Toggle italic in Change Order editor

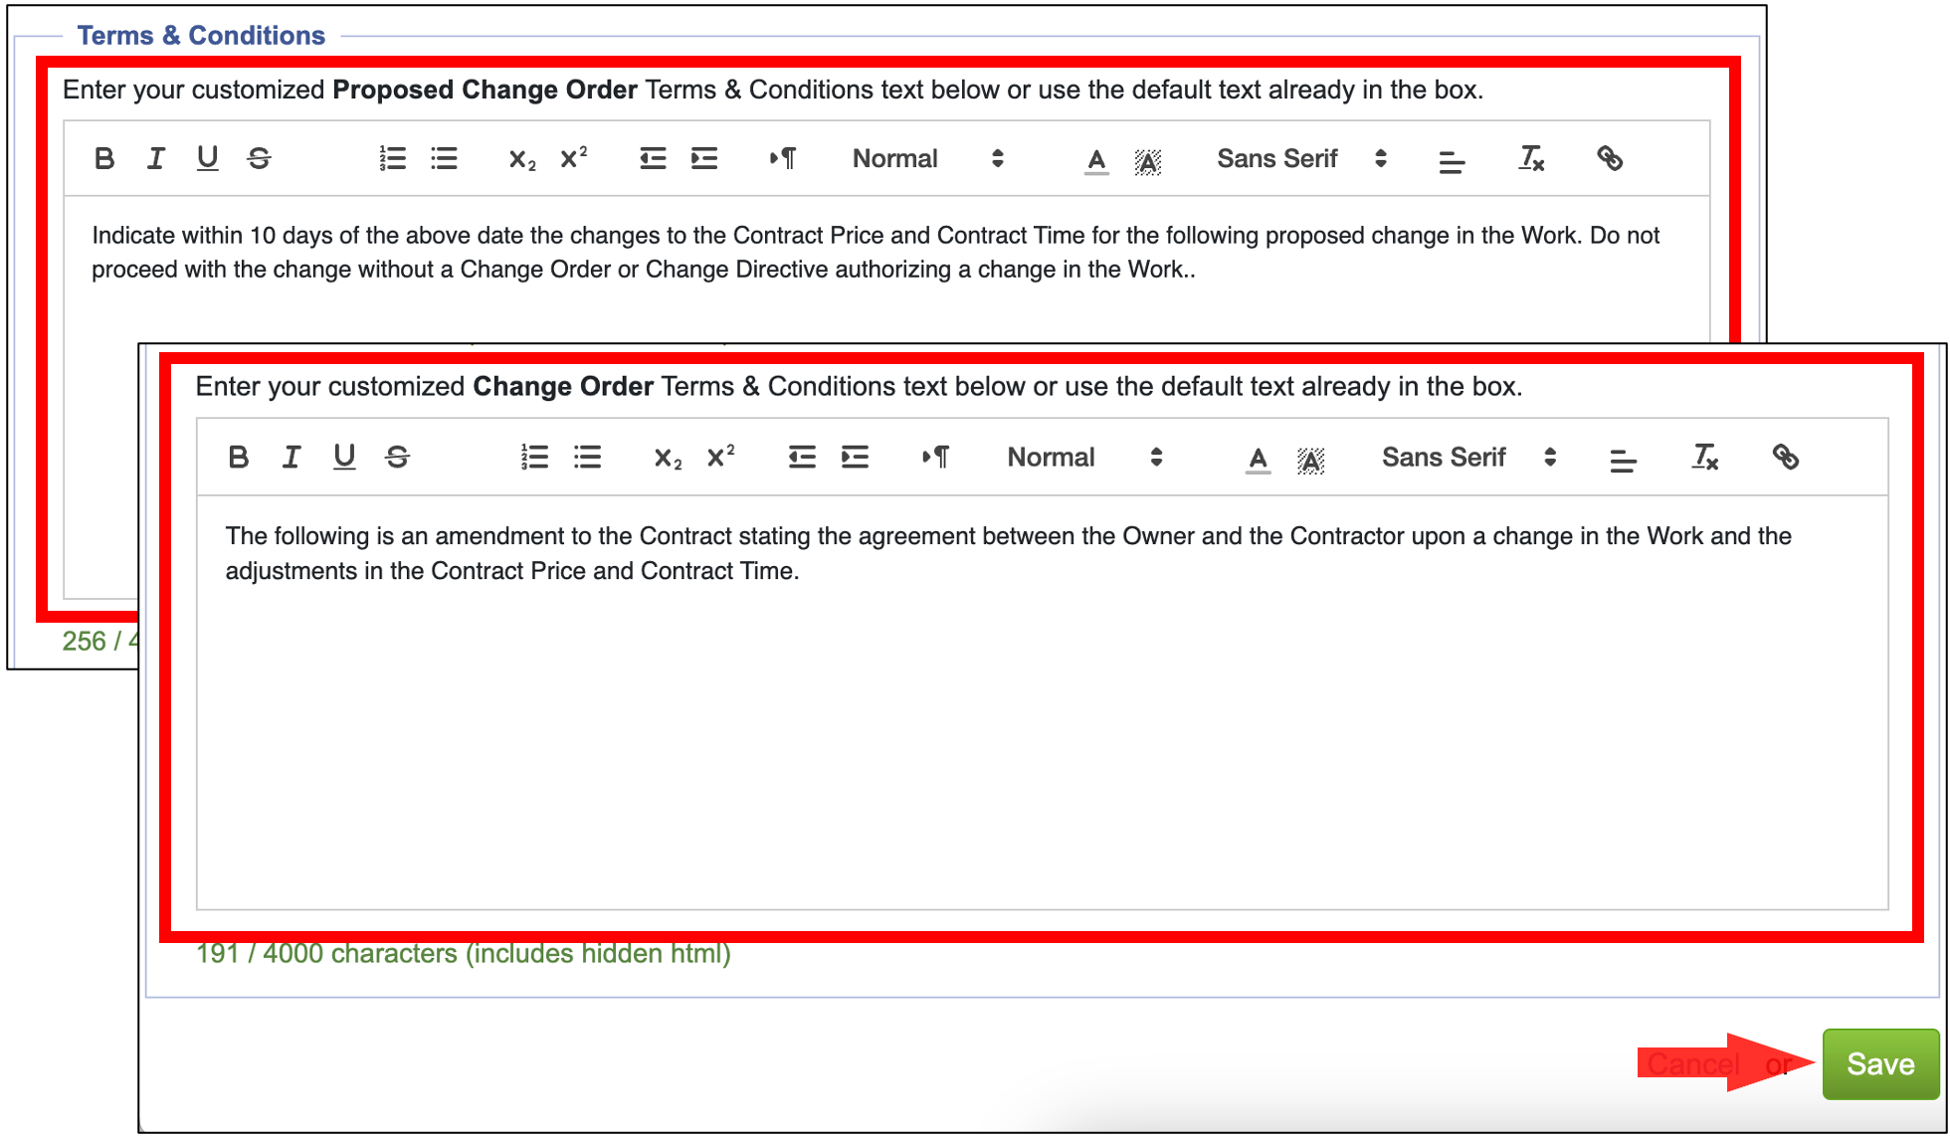291,458
